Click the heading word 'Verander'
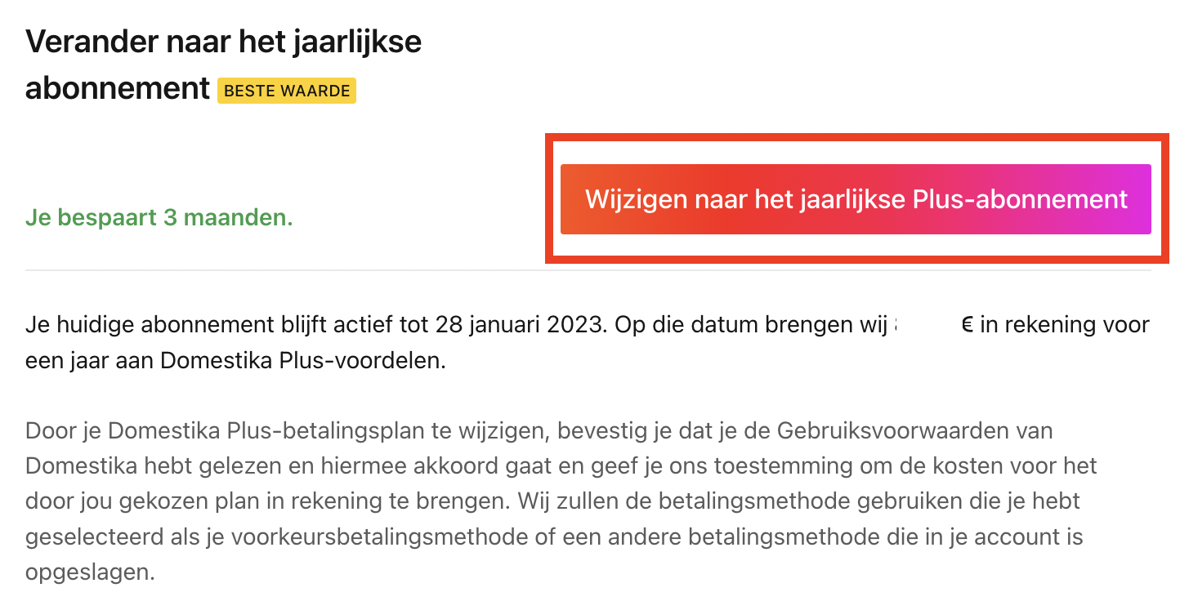The height and width of the screenshot is (601, 1180). tap(88, 41)
